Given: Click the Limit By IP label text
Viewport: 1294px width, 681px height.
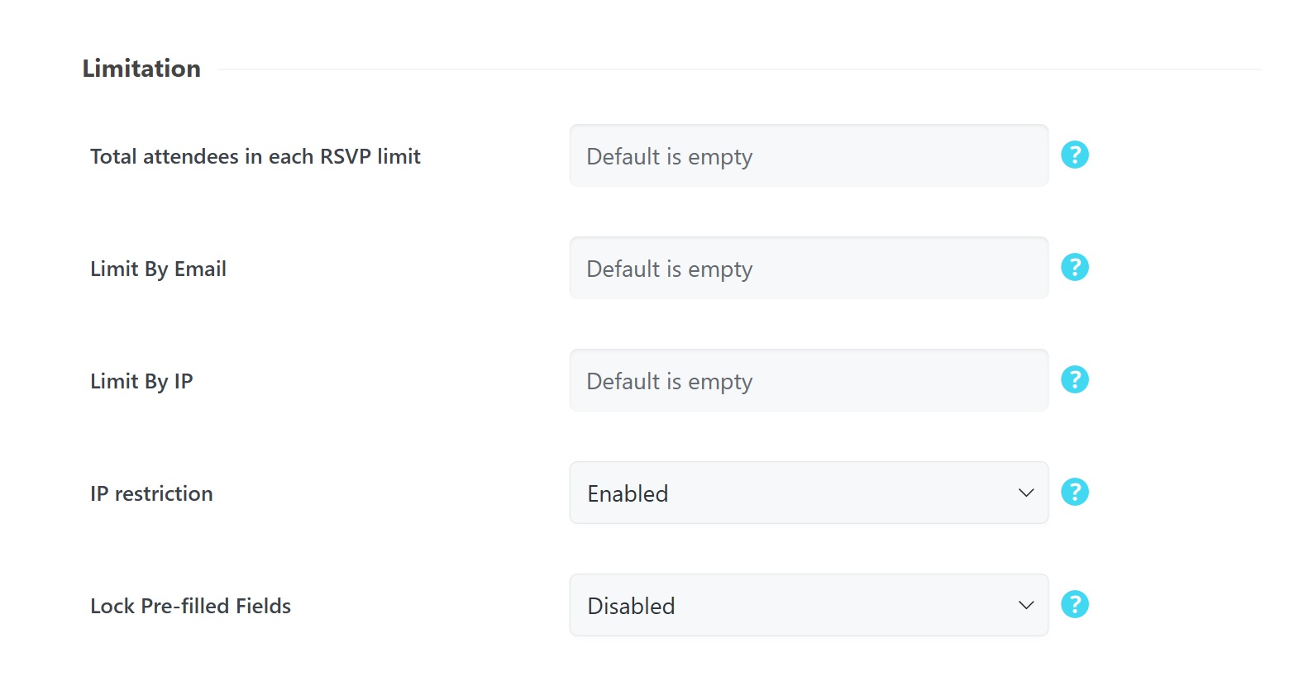Looking at the screenshot, I should pos(141,380).
